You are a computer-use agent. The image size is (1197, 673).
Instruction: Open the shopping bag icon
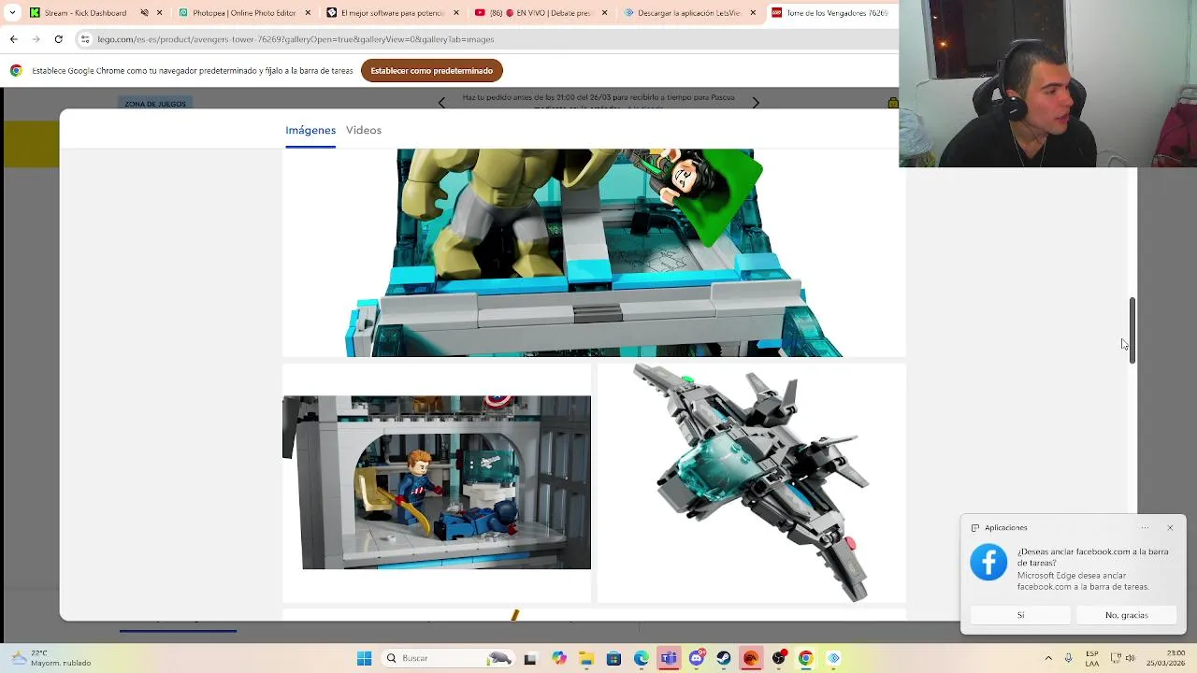click(x=893, y=103)
